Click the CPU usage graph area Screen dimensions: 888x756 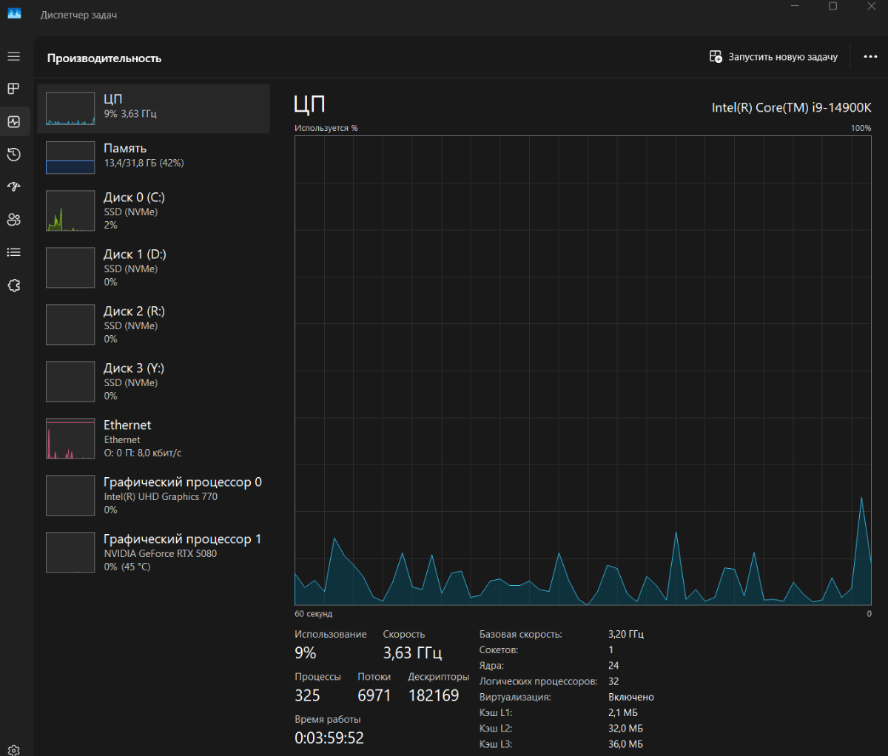[x=582, y=370]
